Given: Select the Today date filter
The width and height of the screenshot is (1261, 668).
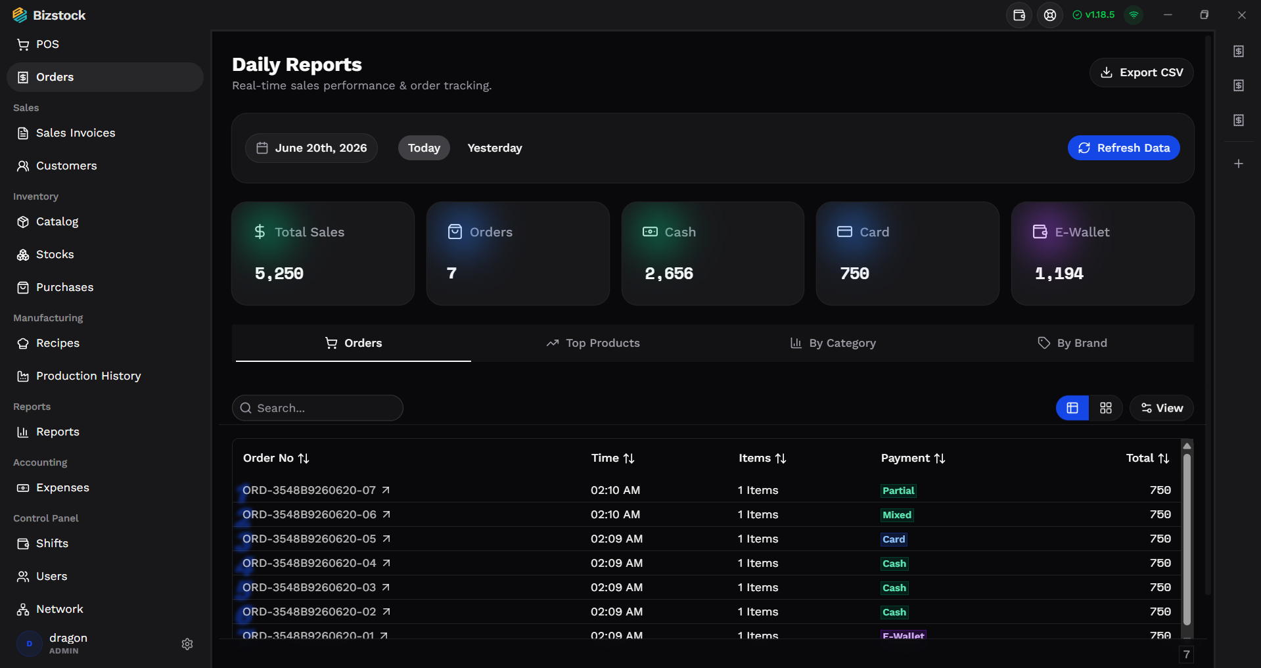Looking at the screenshot, I should click(424, 148).
